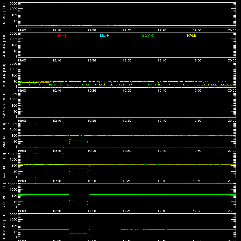
Task: Click the cyan LEAR station label
Action: coord(105,35)
